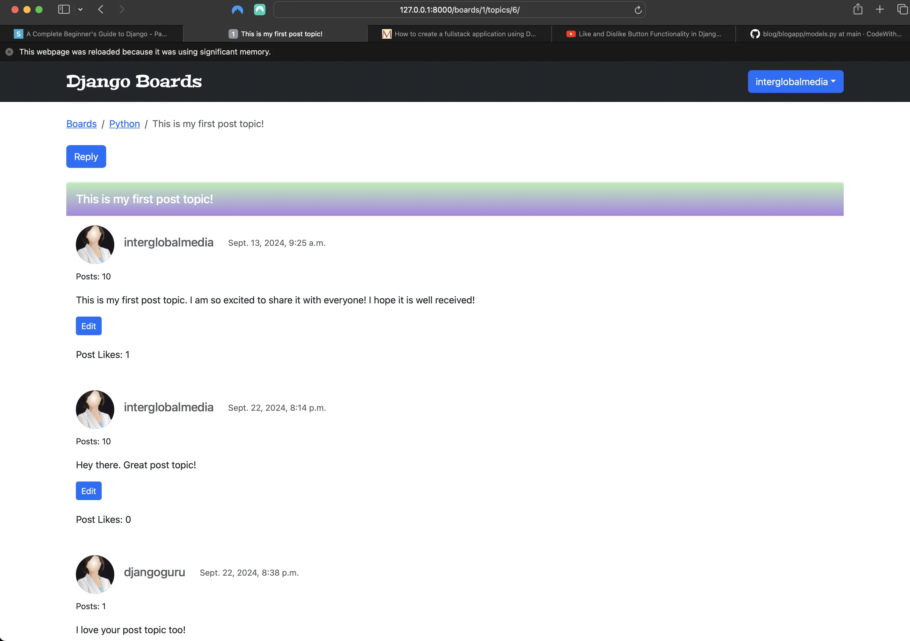Switch to Complete Beginner's Guide to Django tab

coord(91,34)
